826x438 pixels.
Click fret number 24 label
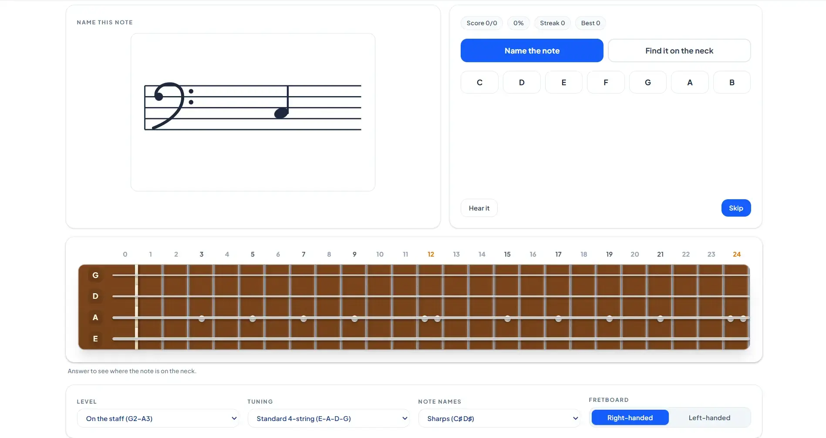(x=736, y=254)
